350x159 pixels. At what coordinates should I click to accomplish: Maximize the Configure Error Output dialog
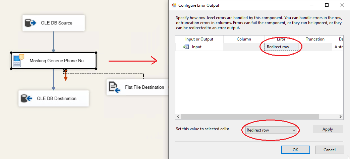tap(327, 5)
